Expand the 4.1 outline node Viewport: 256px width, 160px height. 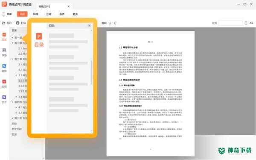click(16, 107)
